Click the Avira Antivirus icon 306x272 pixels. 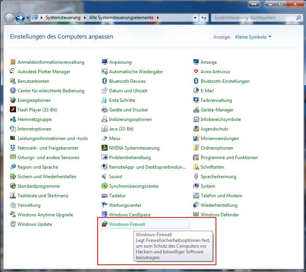click(196, 71)
